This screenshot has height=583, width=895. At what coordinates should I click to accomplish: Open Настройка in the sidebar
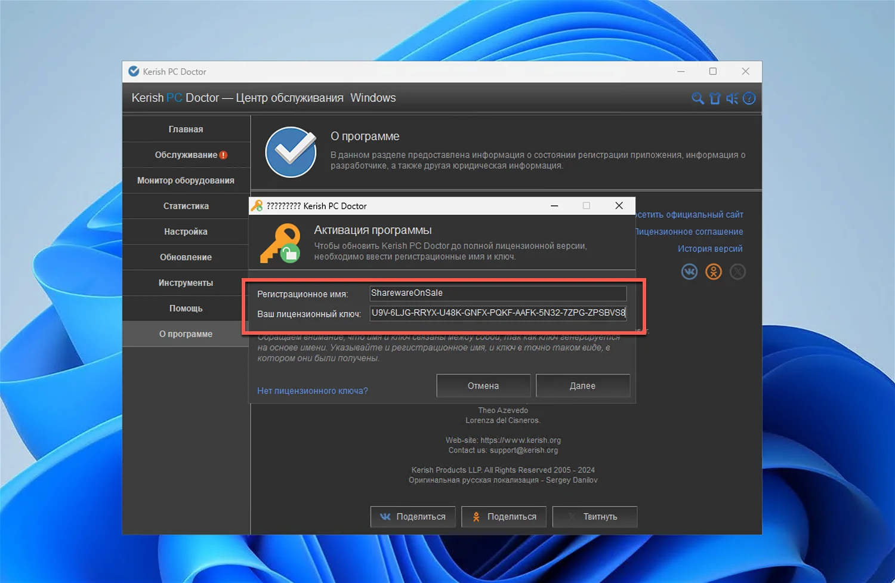point(186,232)
